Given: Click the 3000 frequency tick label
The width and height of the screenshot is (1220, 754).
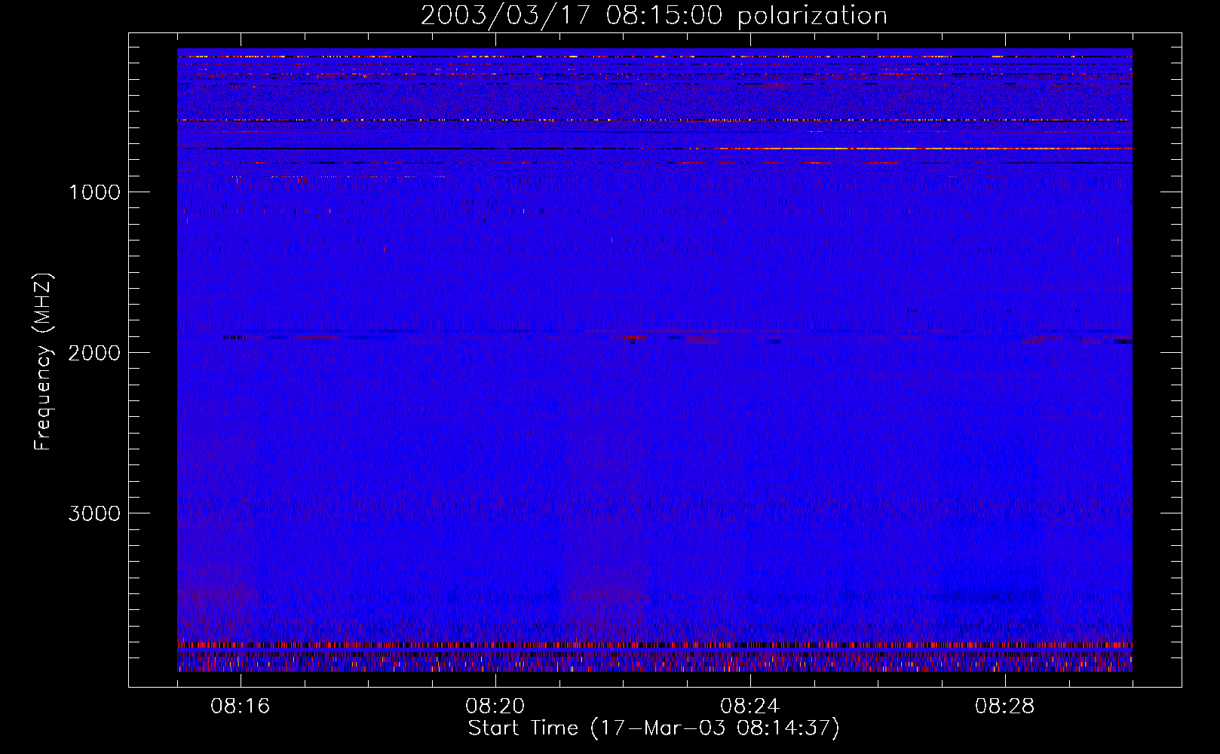Looking at the screenshot, I should [x=94, y=513].
